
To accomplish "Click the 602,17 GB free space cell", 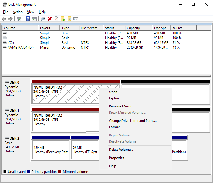I will coord(161,43).
